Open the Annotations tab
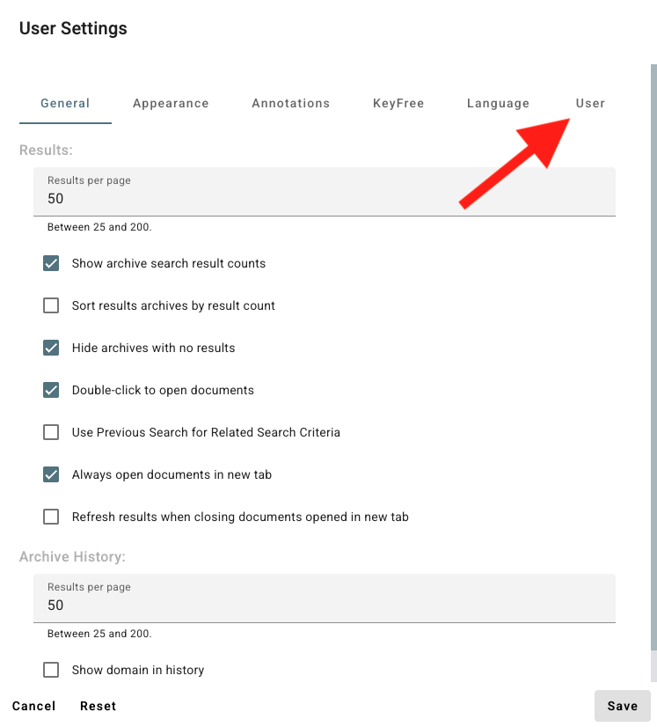Image resolution: width=657 pixels, height=727 pixels. point(290,103)
